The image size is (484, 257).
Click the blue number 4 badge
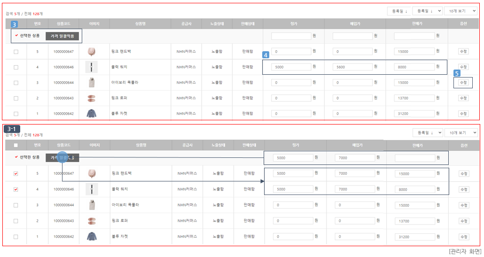tap(265, 55)
